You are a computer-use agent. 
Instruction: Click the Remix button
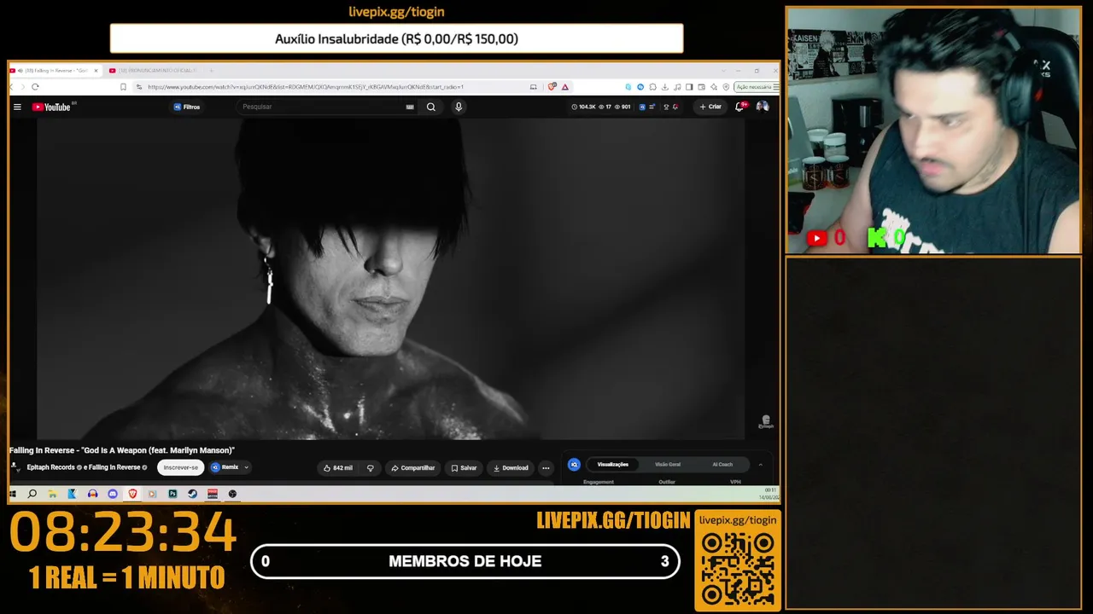pyautogui.click(x=225, y=467)
